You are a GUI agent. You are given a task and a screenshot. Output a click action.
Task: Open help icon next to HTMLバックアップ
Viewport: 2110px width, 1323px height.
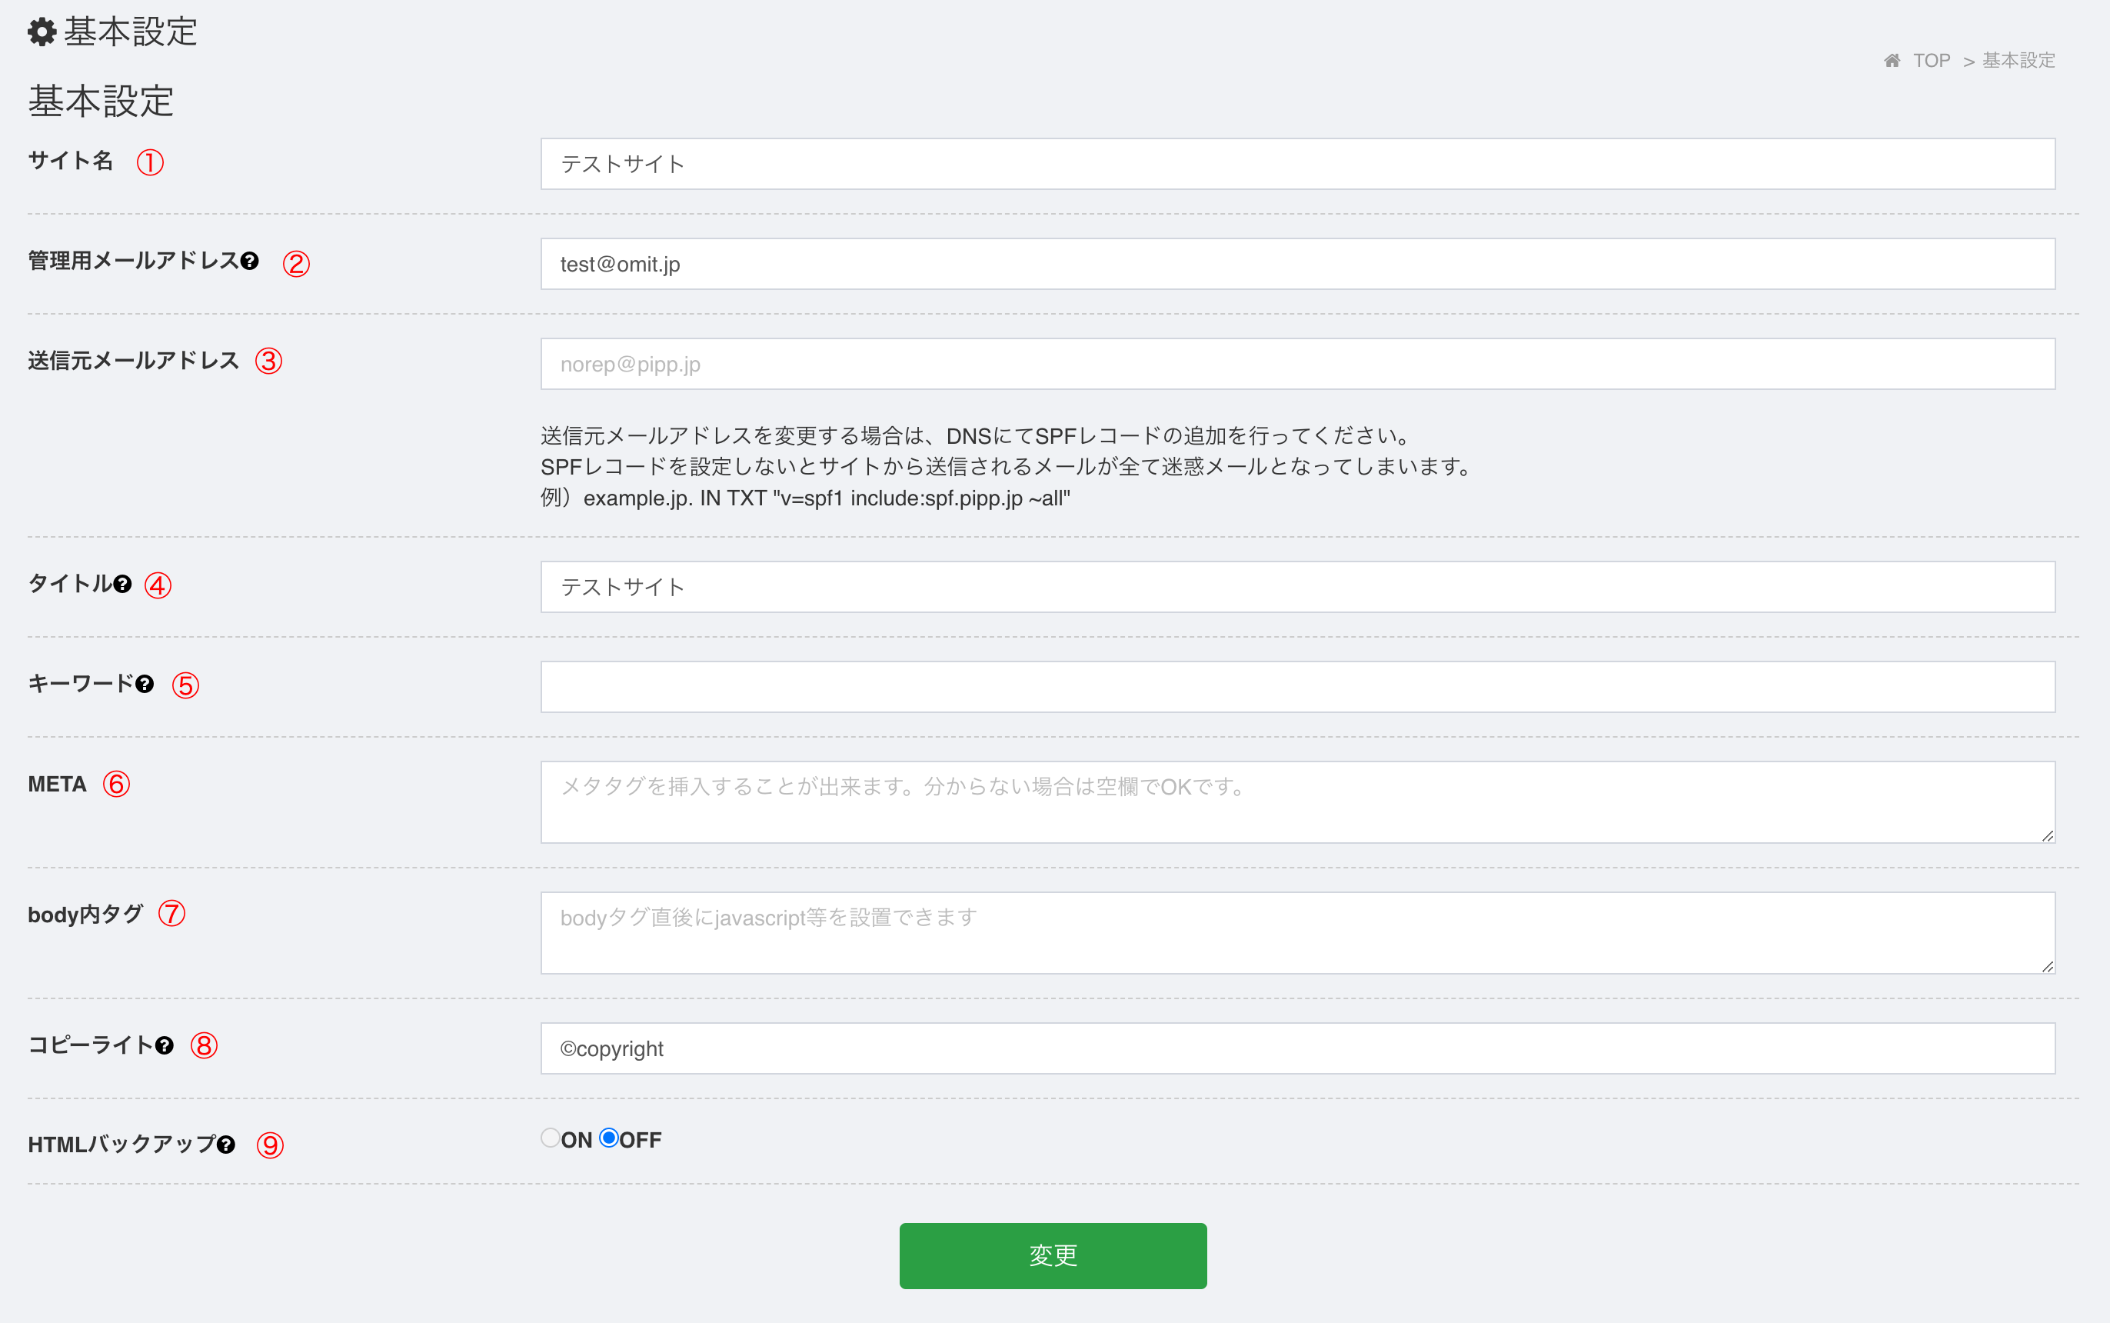click(x=227, y=1145)
